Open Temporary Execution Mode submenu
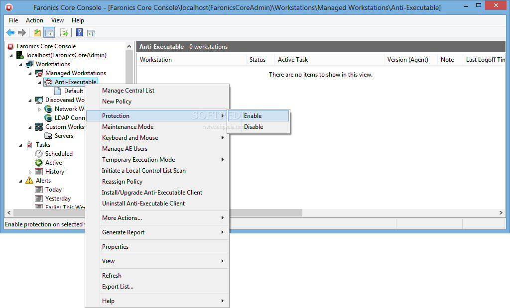 [157, 160]
